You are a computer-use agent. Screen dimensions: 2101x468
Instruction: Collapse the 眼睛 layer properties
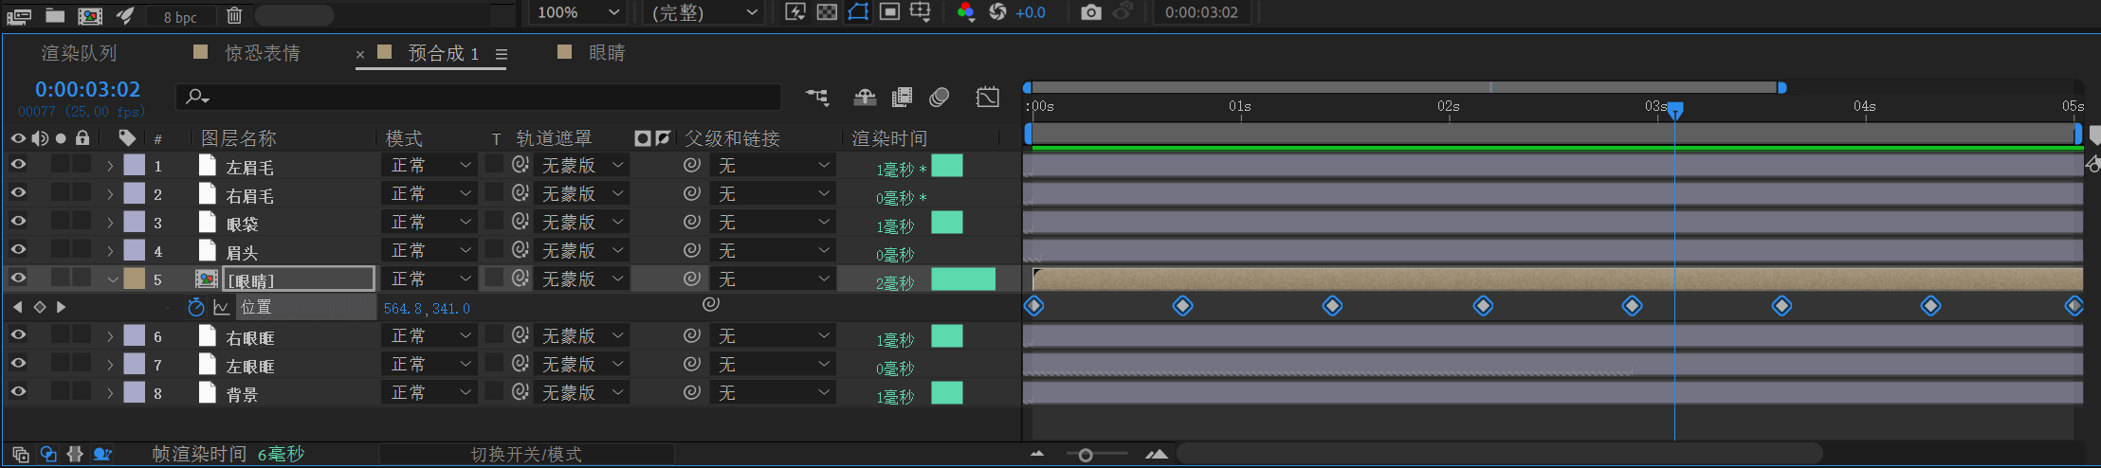click(112, 279)
